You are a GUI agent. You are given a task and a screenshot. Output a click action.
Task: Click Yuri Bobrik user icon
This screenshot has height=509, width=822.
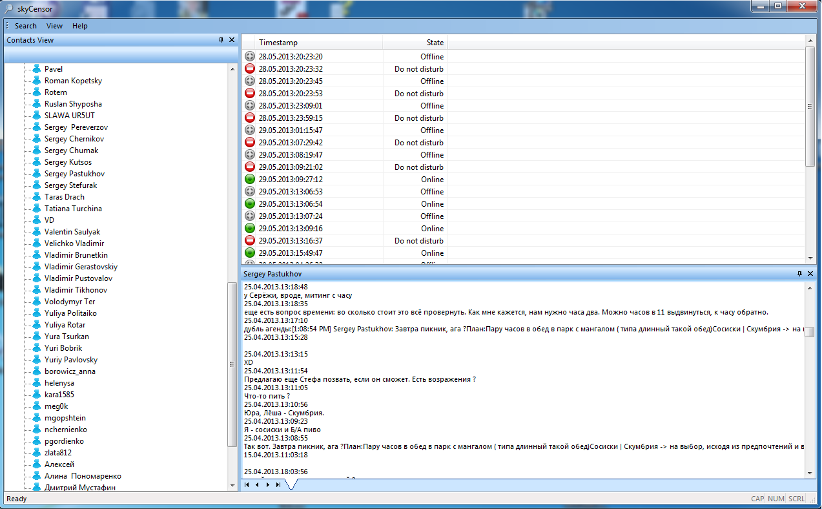click(37, 348)
